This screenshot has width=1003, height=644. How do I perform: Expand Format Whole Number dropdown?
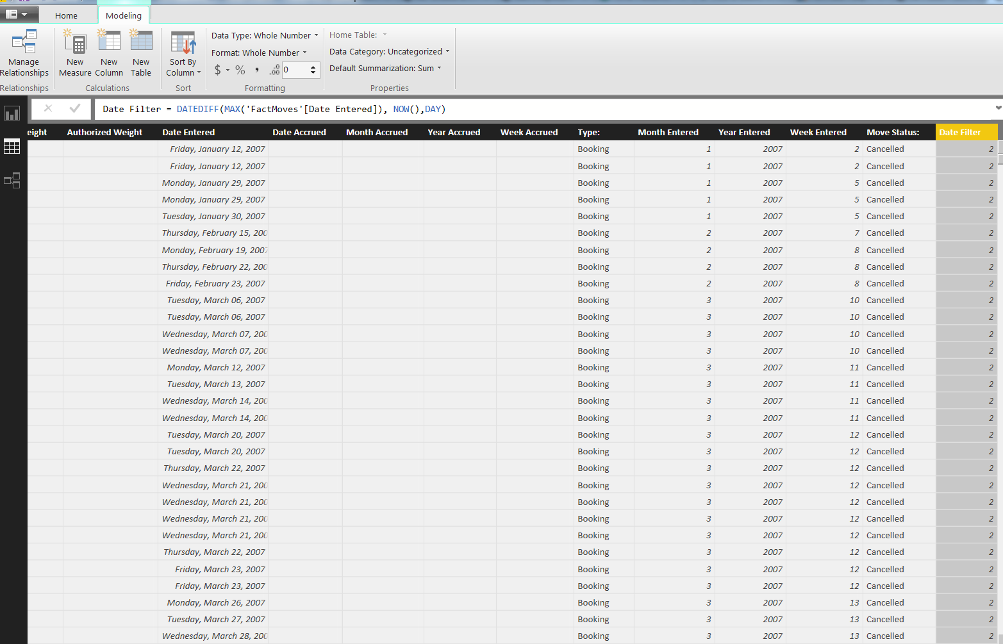tap(259, 53)
